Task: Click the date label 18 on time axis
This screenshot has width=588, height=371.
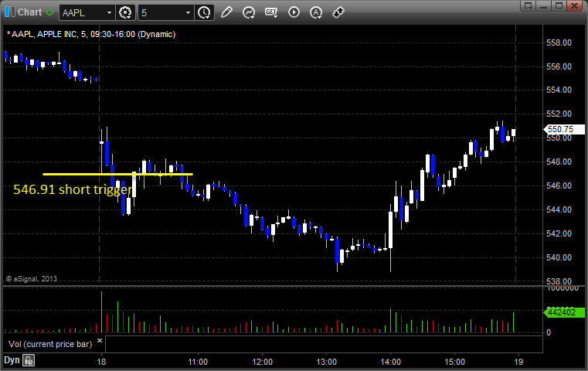Action: (101, 362)
